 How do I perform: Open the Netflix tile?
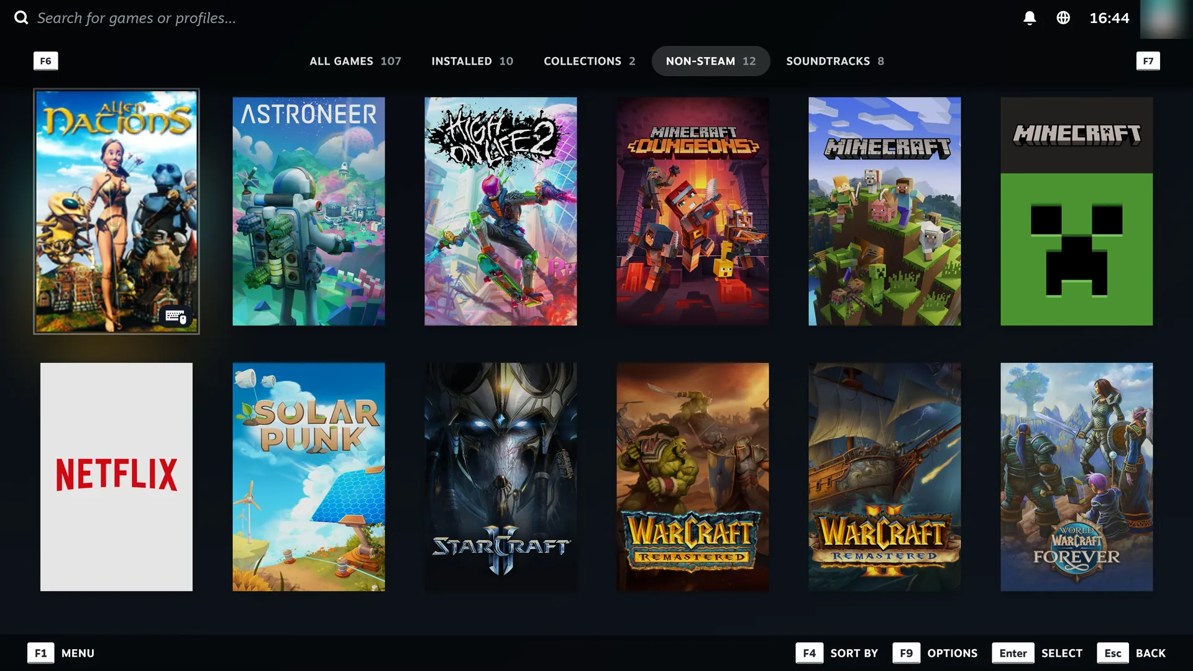(x=116, y=477)
